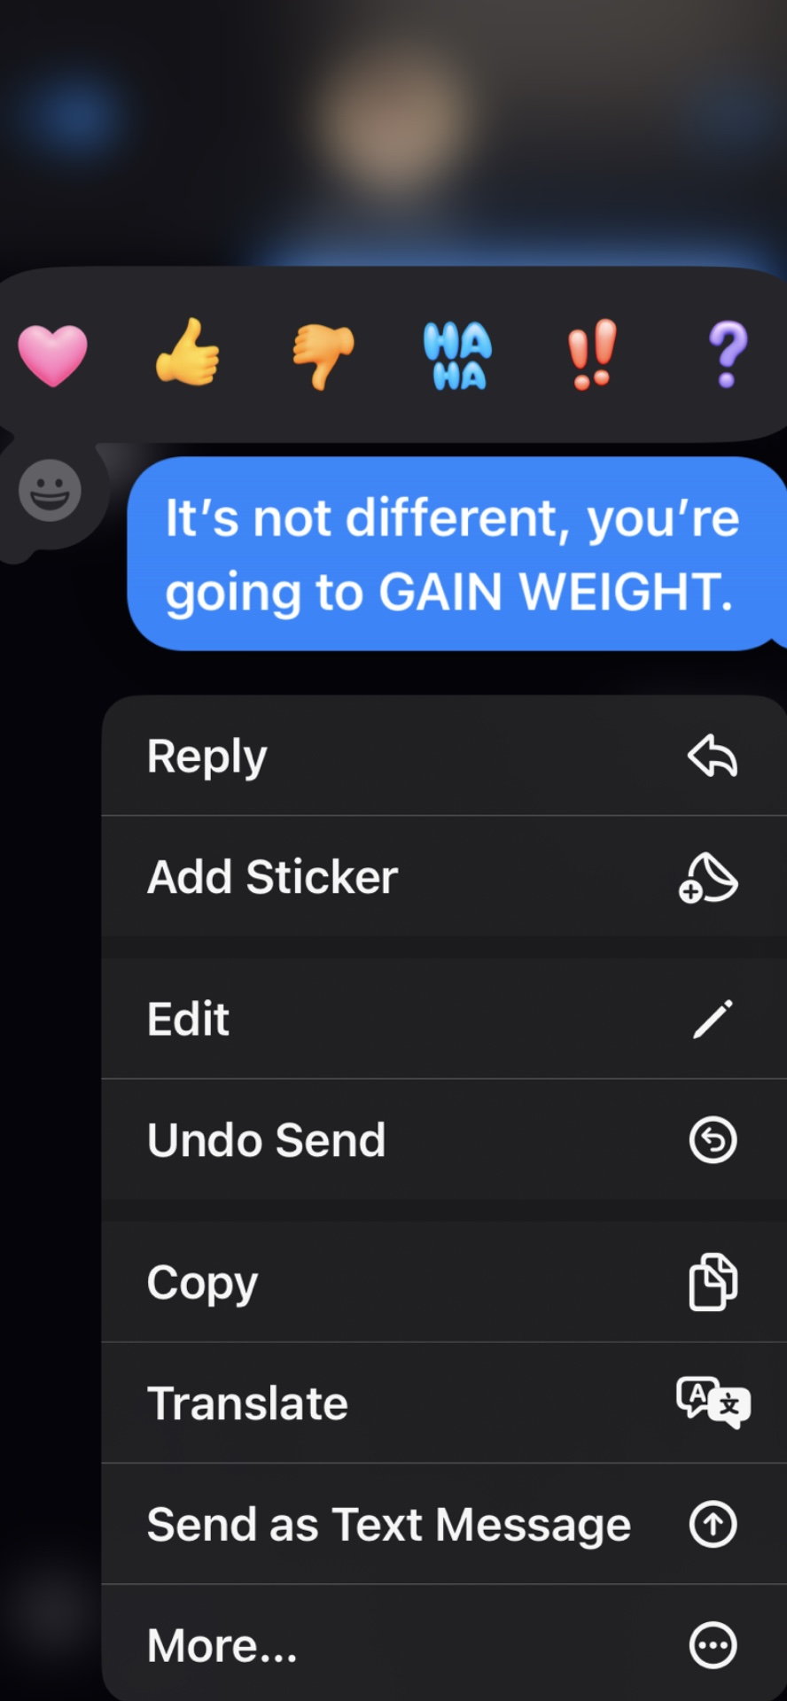Open the More ellipsis icon
This screenshot has width=787, height=1701.
click(713, 1645)
